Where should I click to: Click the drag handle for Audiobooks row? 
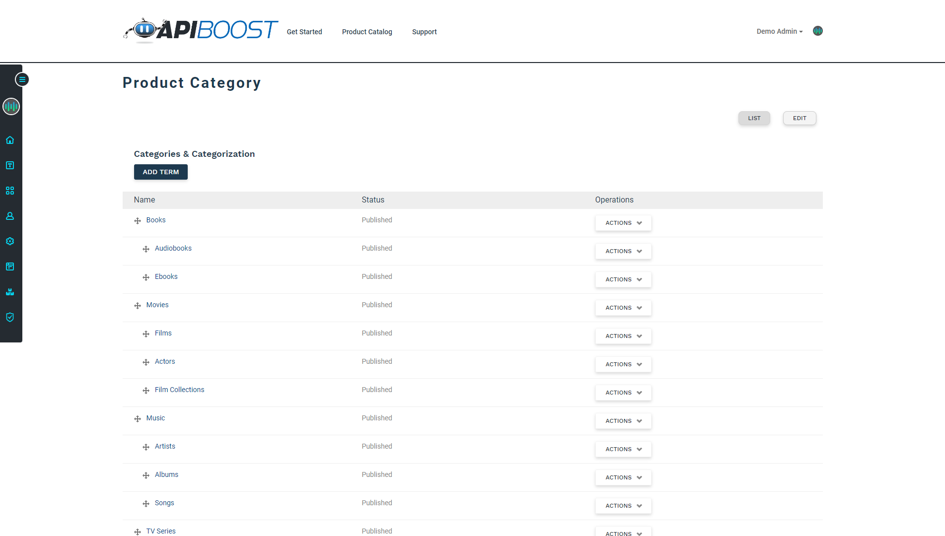tap(146, 249)
